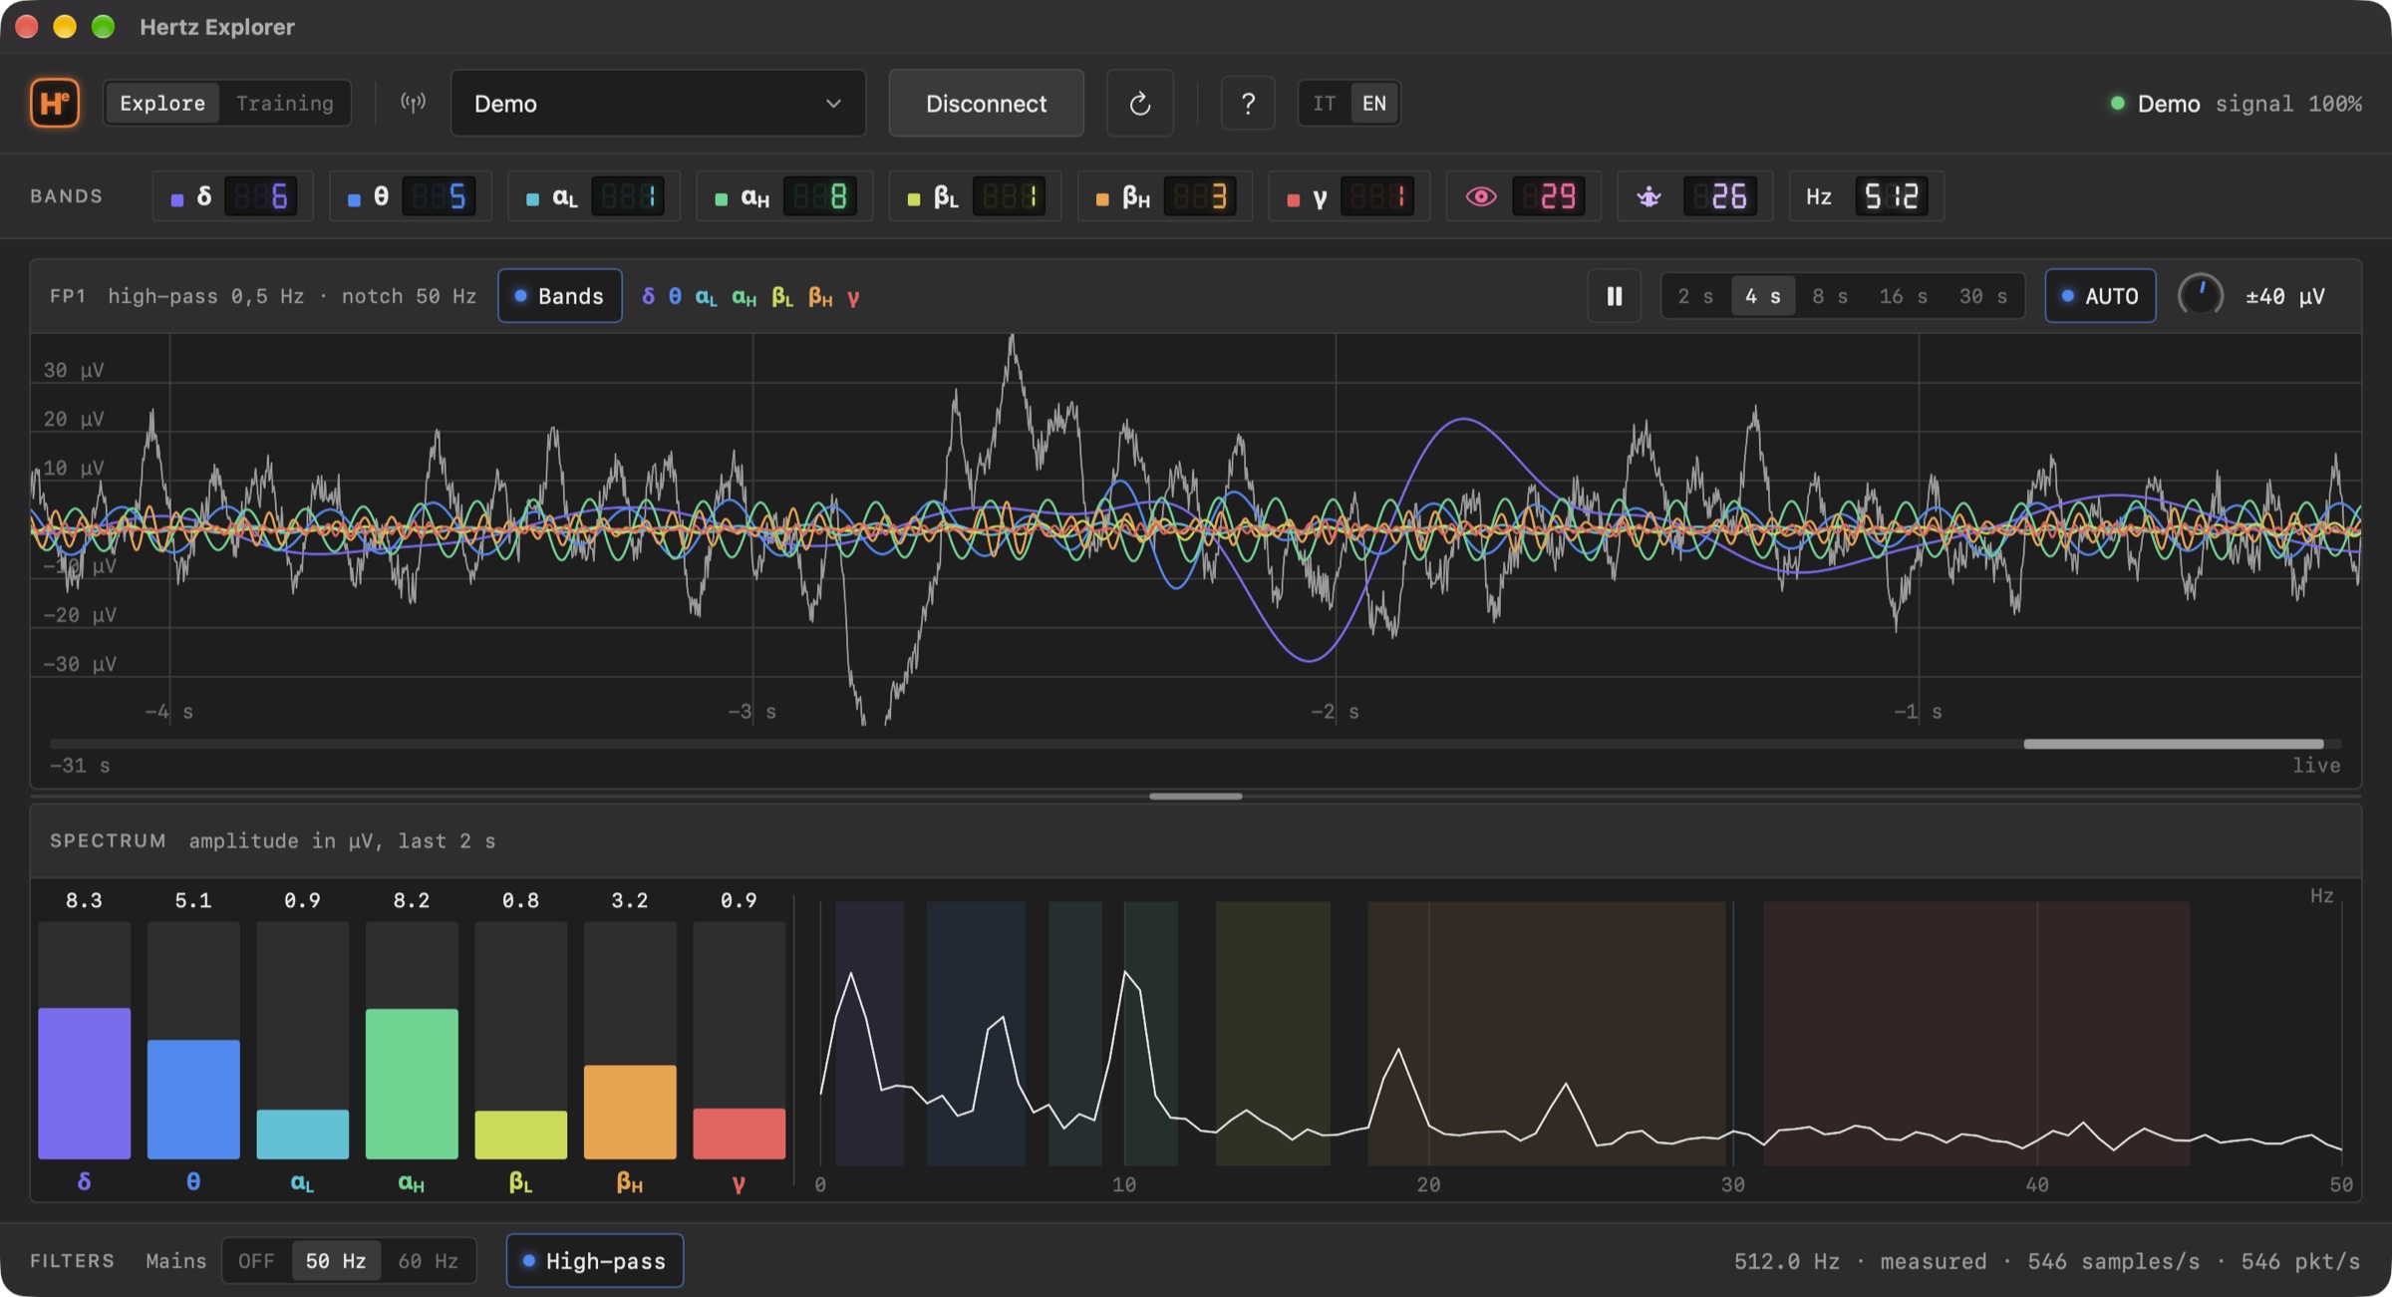Click the orange Hertz app logo icon

coord(55,103)
